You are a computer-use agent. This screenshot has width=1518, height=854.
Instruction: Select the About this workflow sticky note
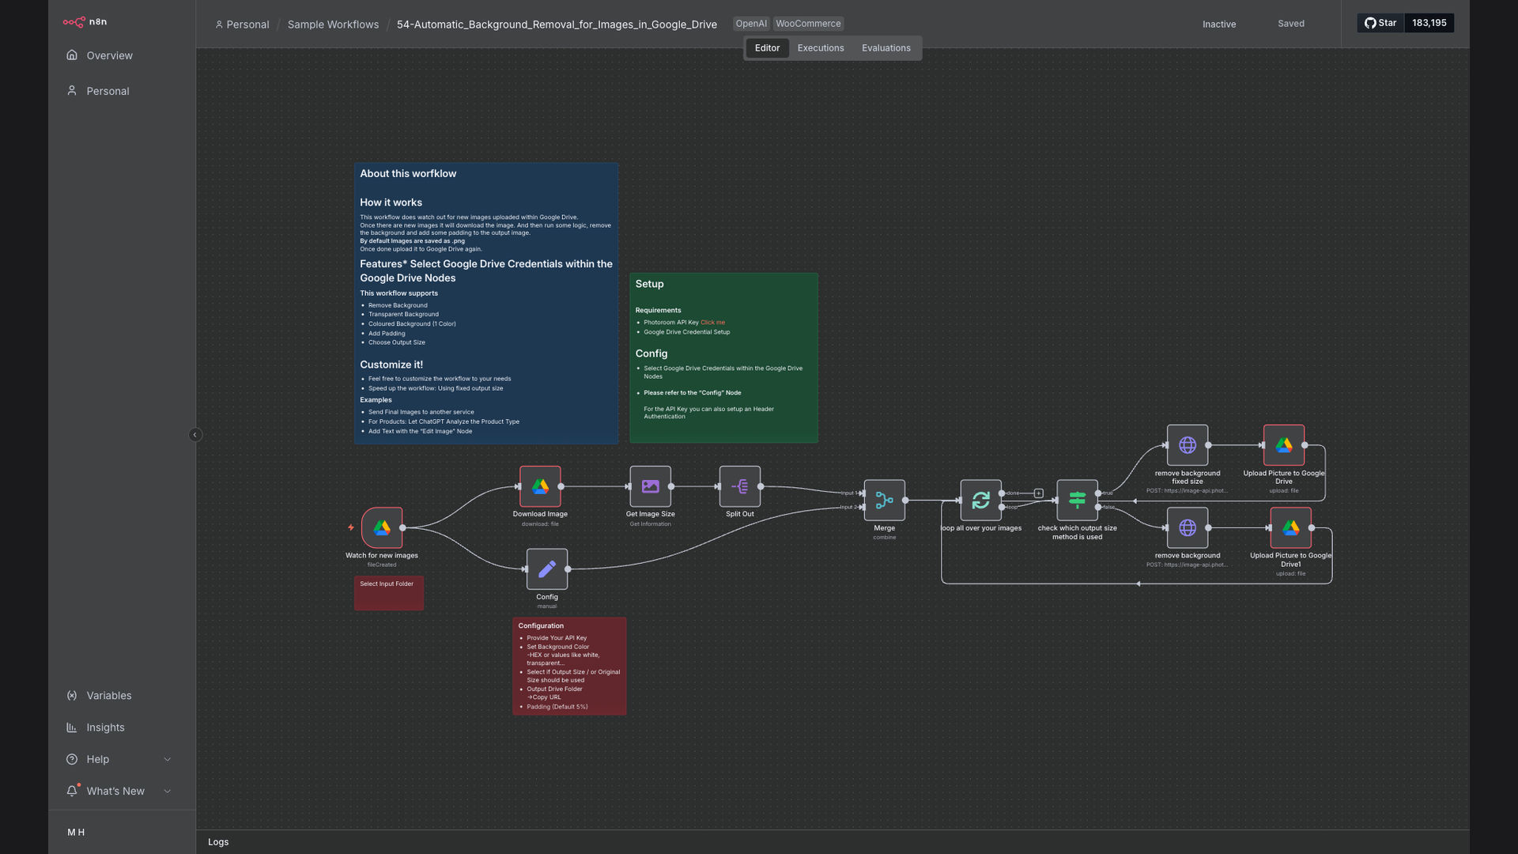click(486, 304)
